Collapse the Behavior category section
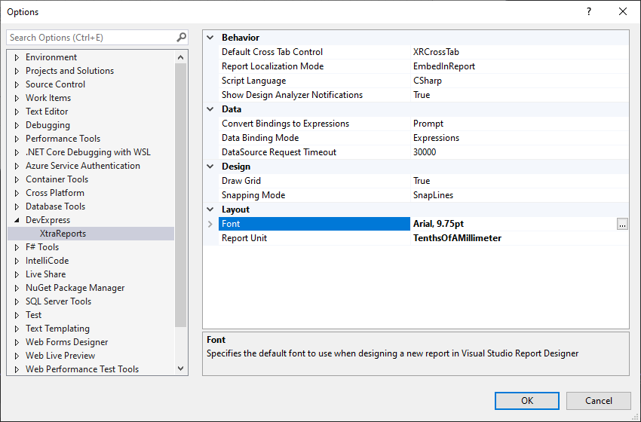This screenshot has width=641, height=422. (210, 38)
